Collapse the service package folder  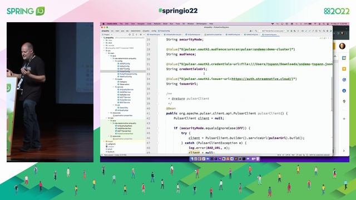(113, 87)
